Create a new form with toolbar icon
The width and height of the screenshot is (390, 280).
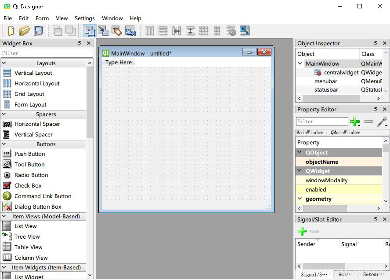point(11,31)
